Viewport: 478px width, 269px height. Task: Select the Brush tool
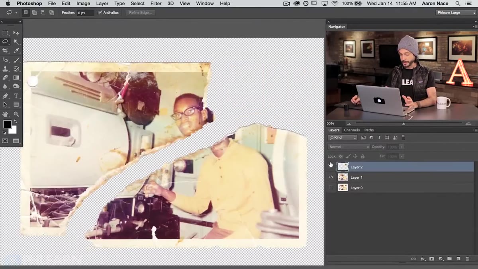pos(16,60)
